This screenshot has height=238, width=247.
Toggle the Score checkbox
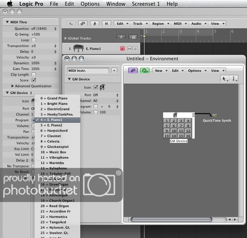(x=34, y=80)
